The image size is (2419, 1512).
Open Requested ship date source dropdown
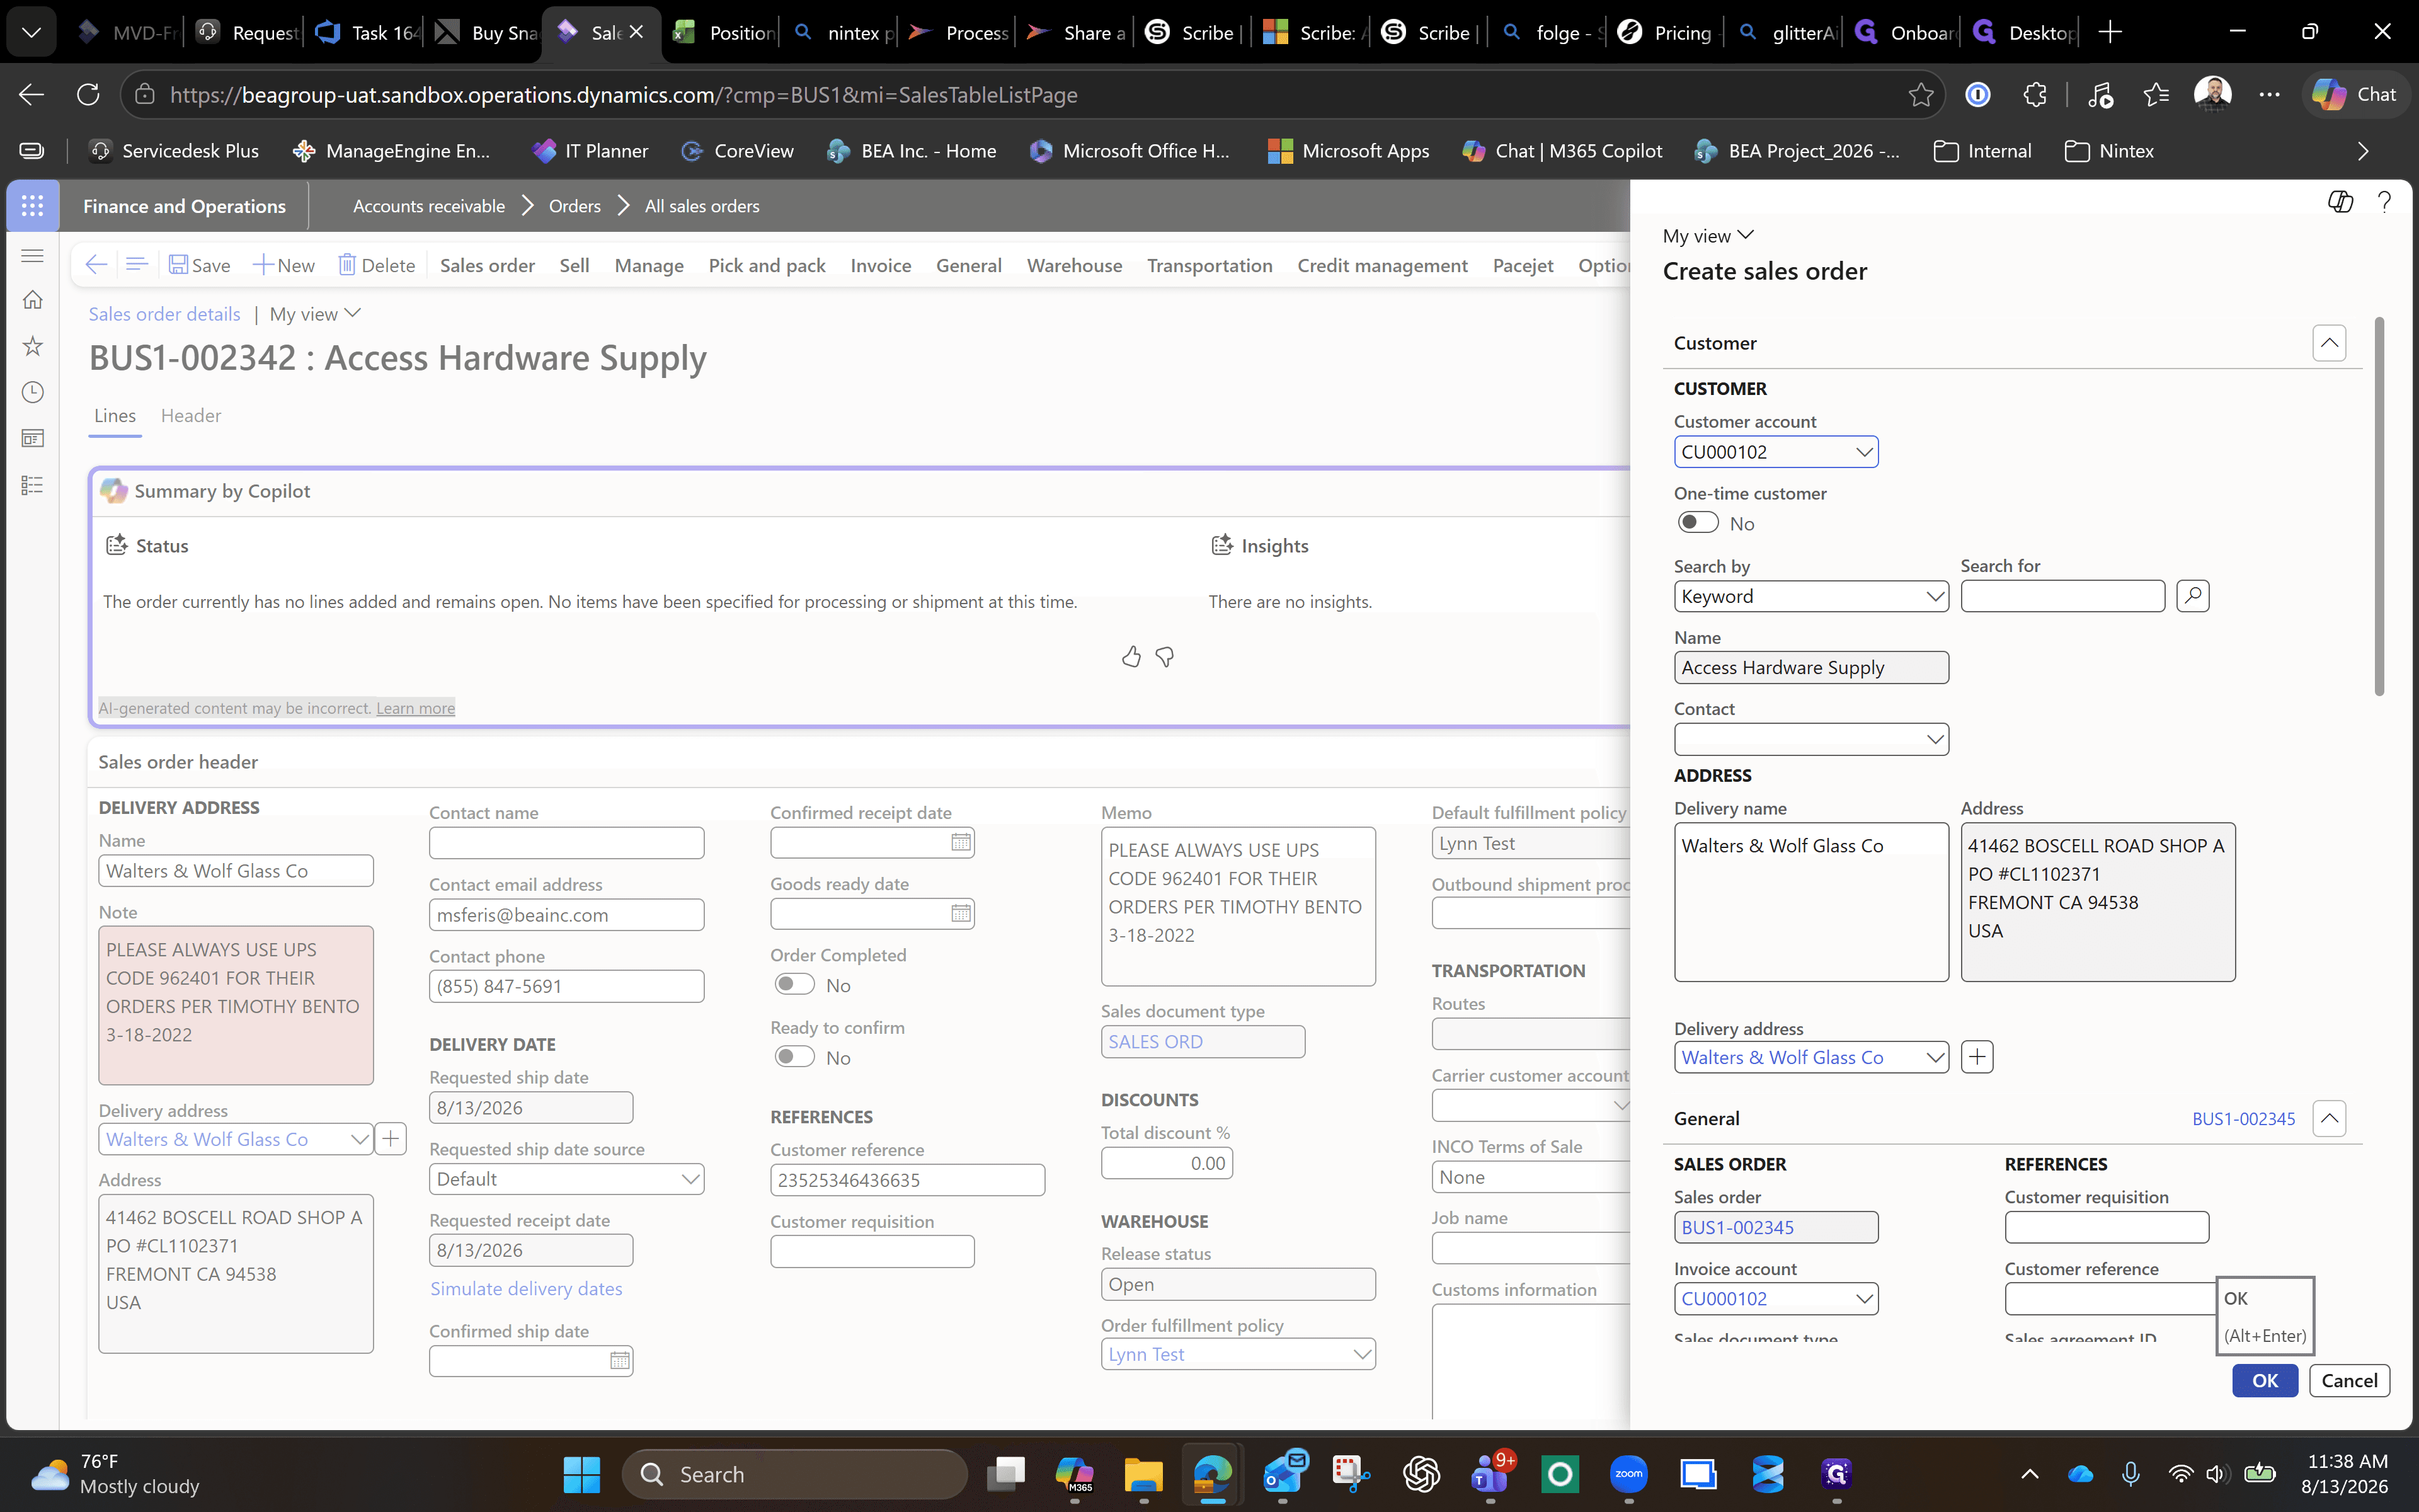tap(690, 1179)
